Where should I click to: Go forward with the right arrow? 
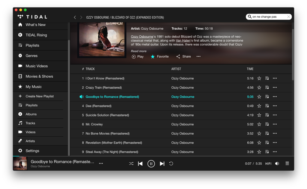pyautogui.click(x=81, y=17)
